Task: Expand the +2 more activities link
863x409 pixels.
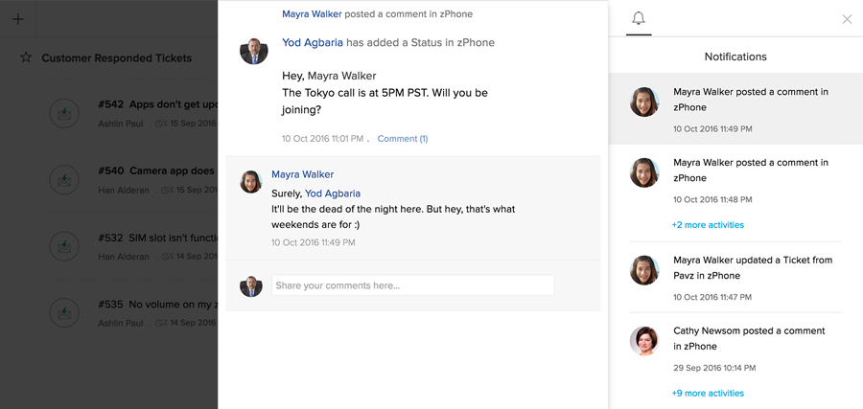Action: (708, 225)
